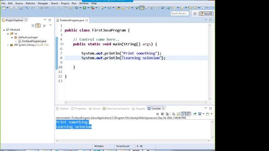Maximize the Console view panel

(211, 108)
